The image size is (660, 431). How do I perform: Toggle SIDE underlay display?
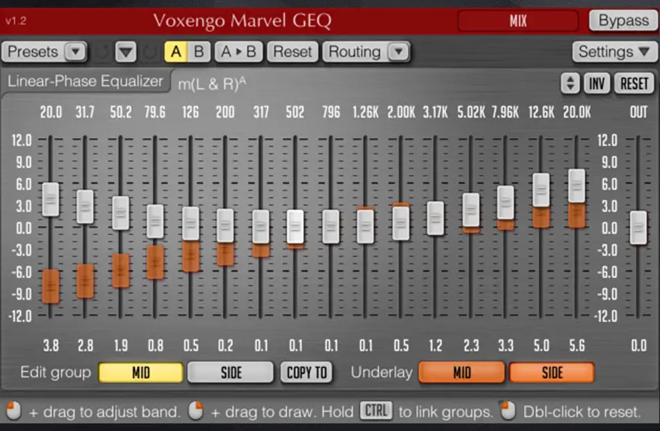coord(552,373)
